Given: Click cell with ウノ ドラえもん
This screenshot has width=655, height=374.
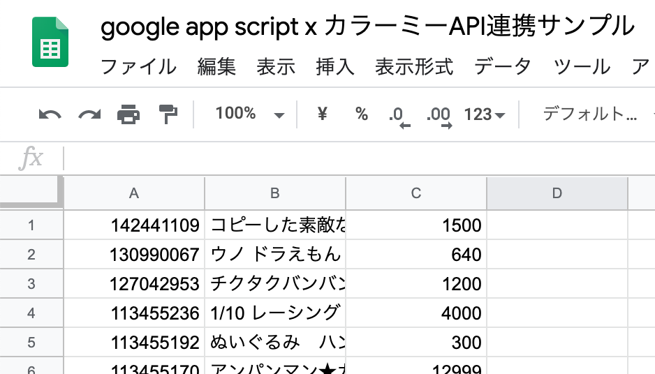Looking at the screenshot, I should (275, 254).
